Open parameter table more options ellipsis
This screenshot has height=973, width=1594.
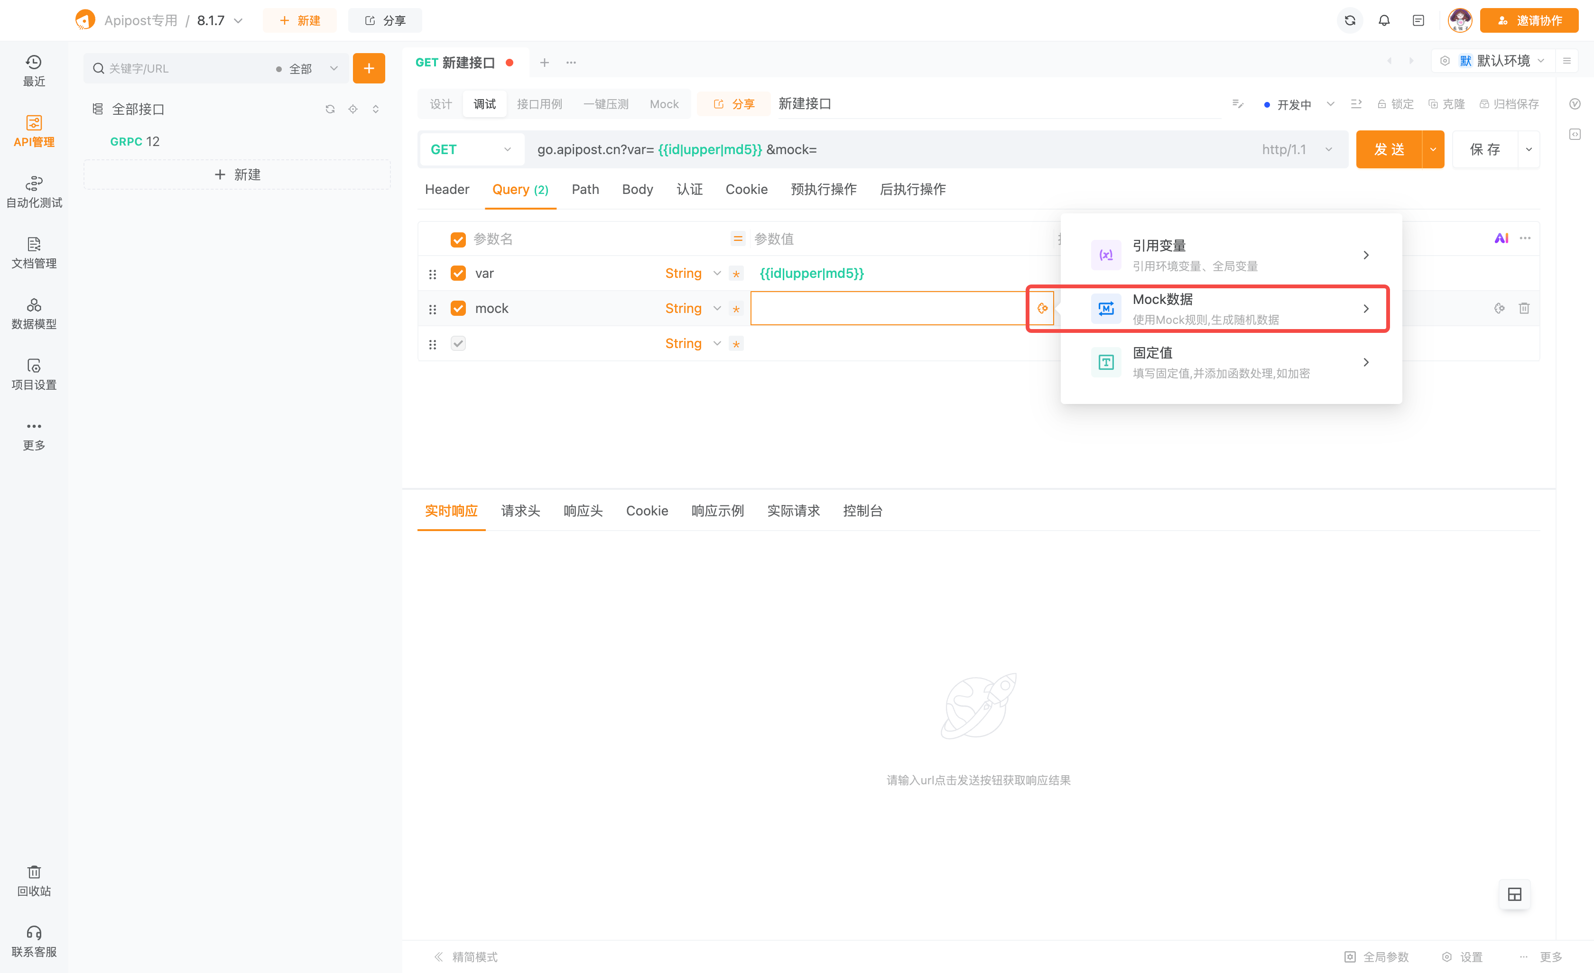[1525, 238]
